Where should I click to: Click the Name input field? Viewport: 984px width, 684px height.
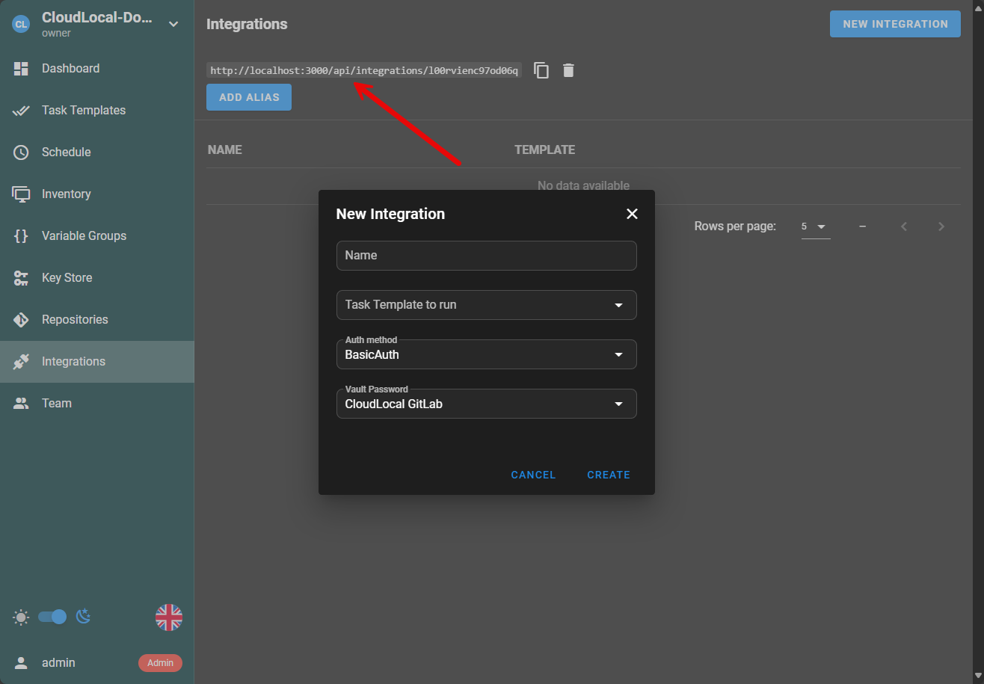click(x=486, y=256)
